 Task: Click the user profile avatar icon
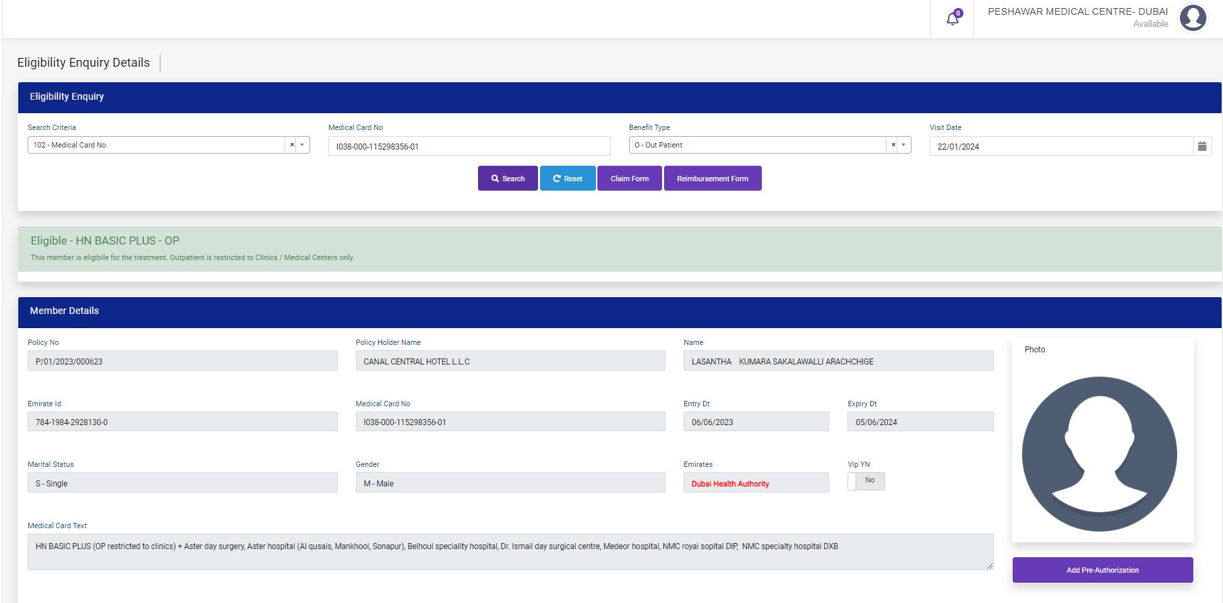1192,18
